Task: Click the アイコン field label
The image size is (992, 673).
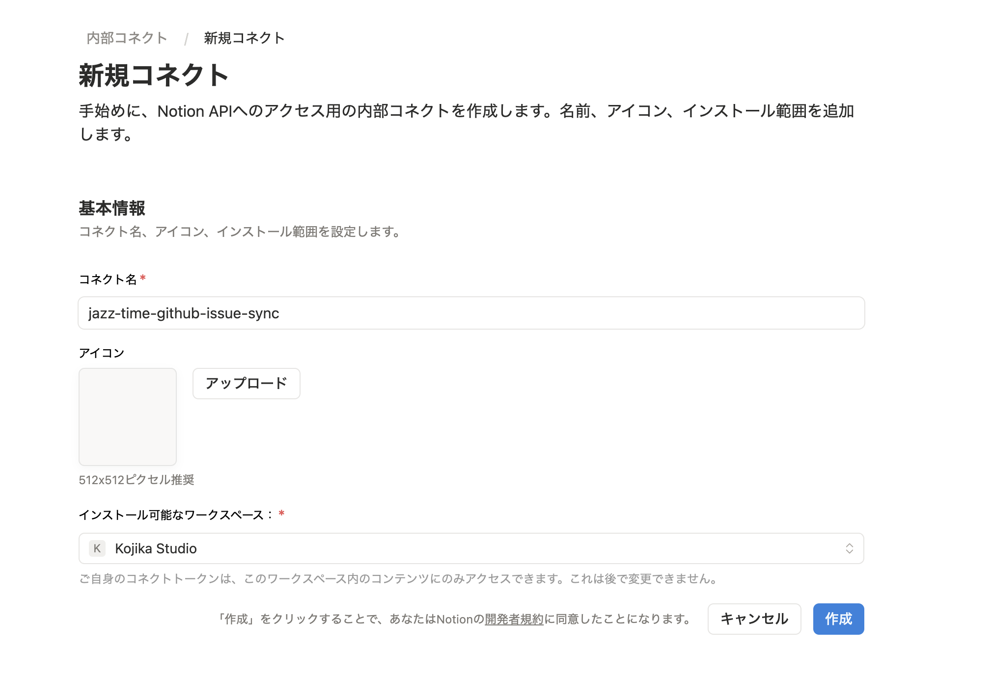Action: (x=102, y=353)
